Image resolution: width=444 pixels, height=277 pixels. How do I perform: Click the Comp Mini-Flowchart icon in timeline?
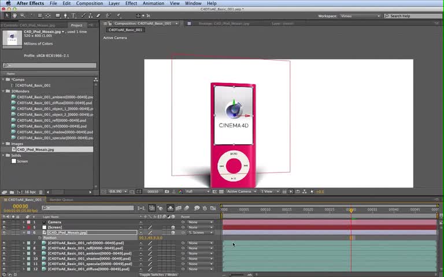click(141, 208)
